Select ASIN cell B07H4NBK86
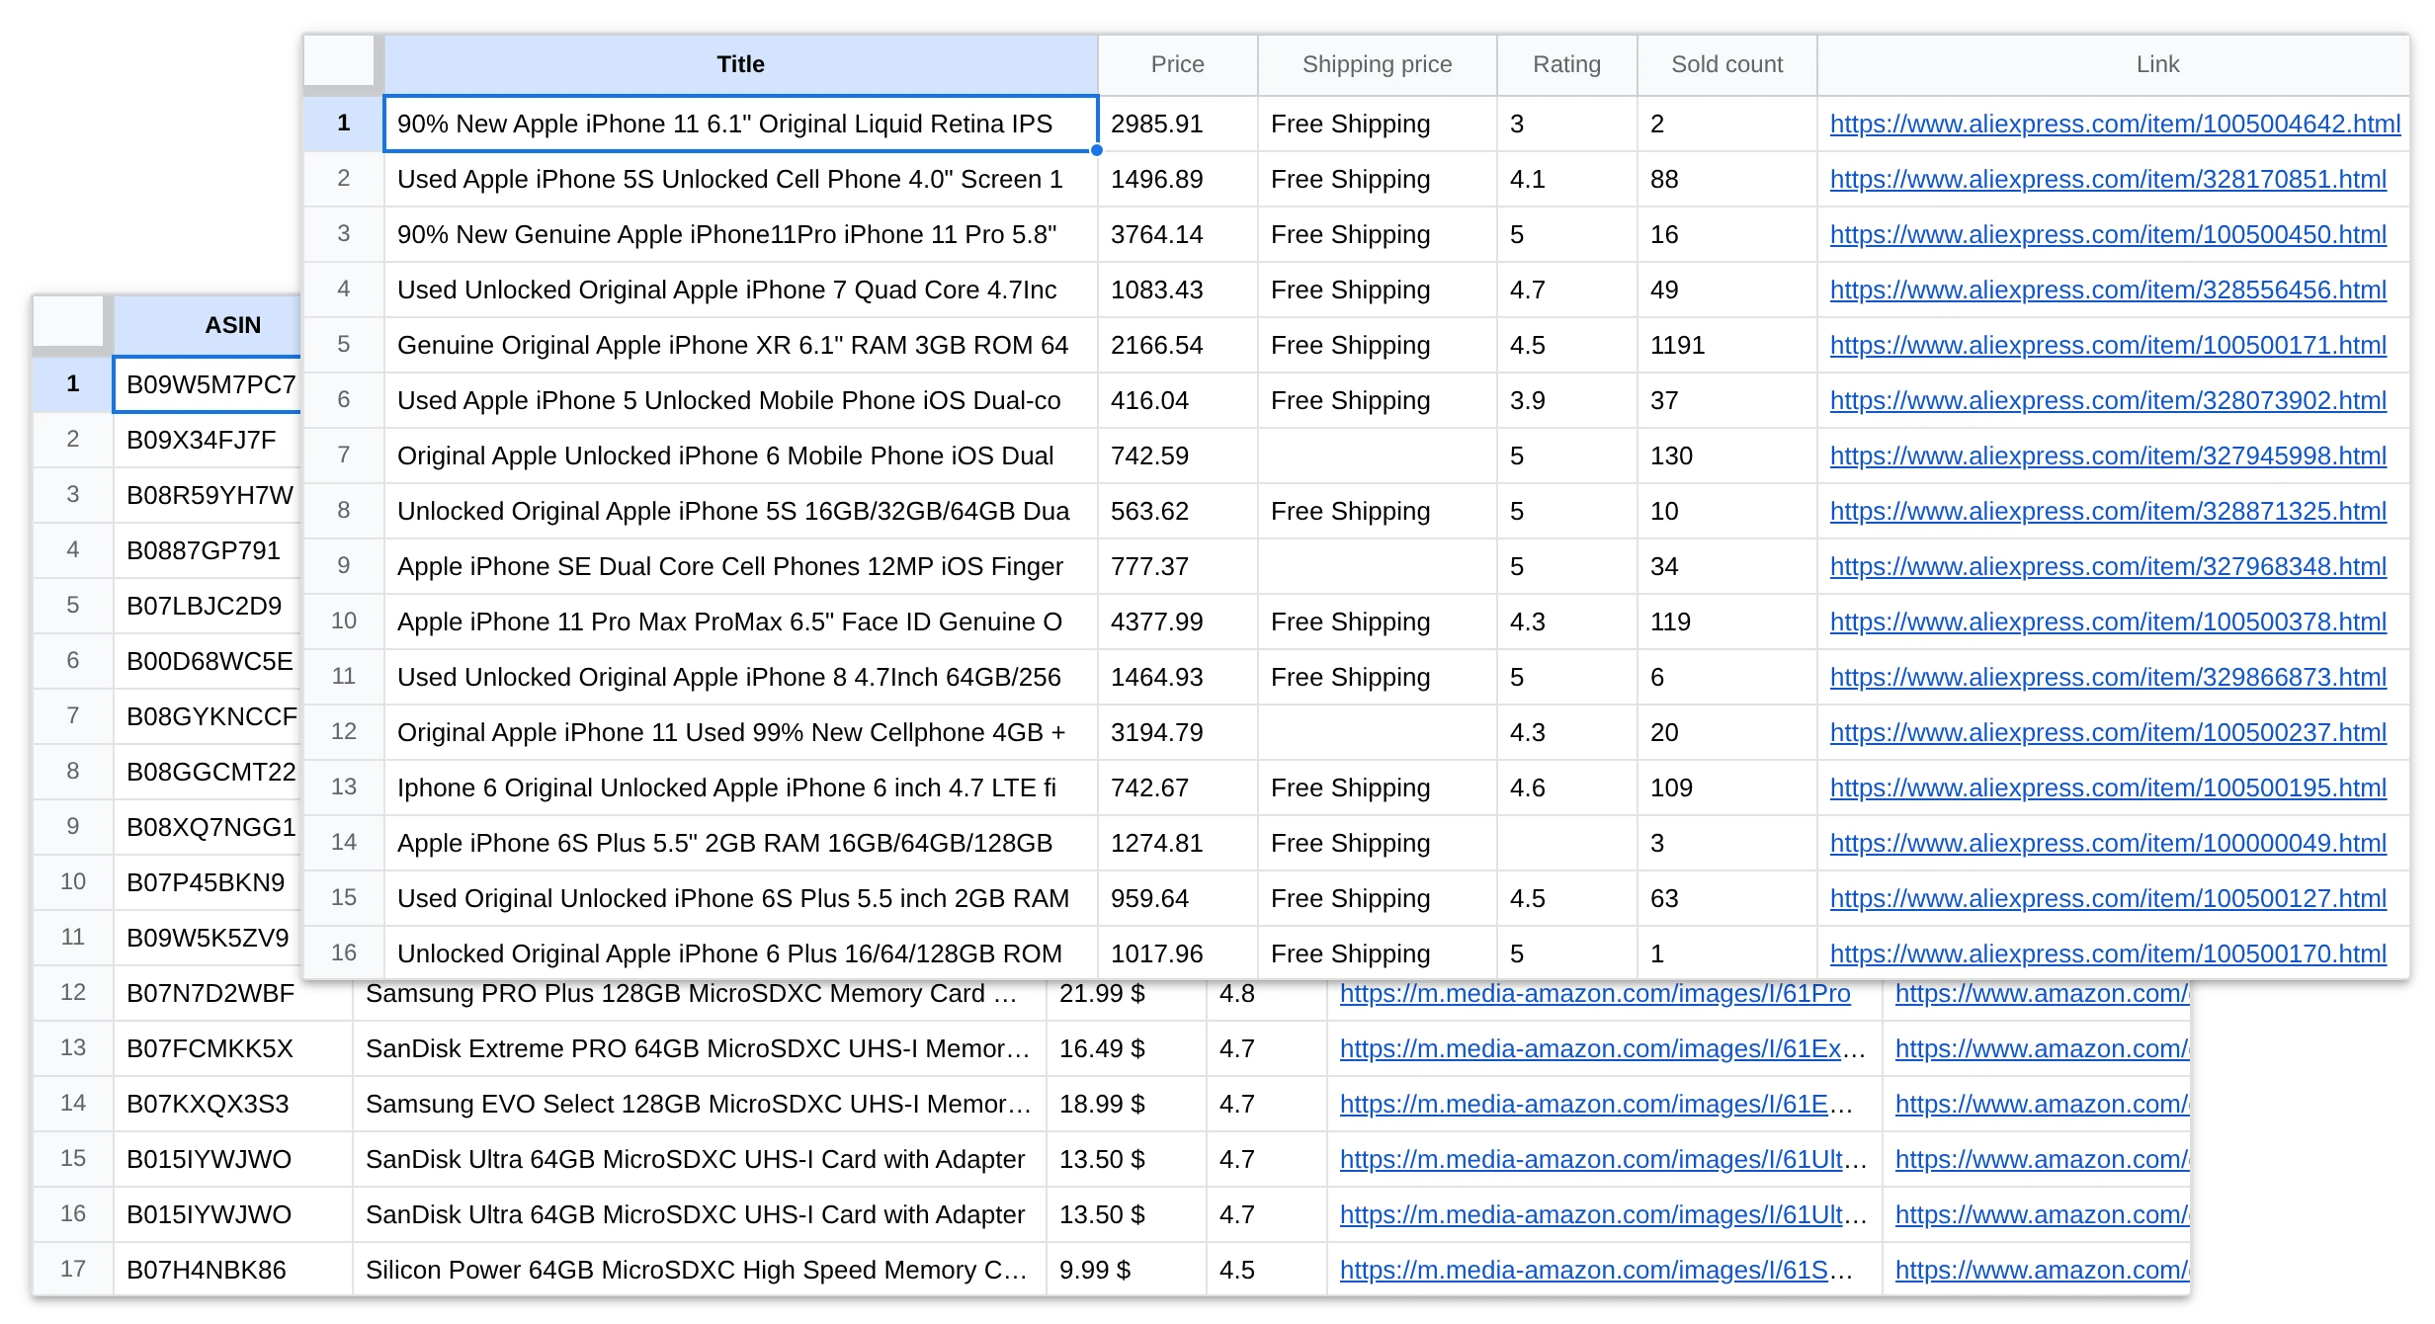The image size is (2435, 1324). click(x=232, y=1270)
